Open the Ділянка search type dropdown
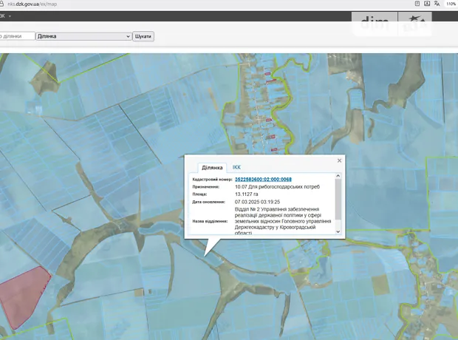 coord(83,35)
